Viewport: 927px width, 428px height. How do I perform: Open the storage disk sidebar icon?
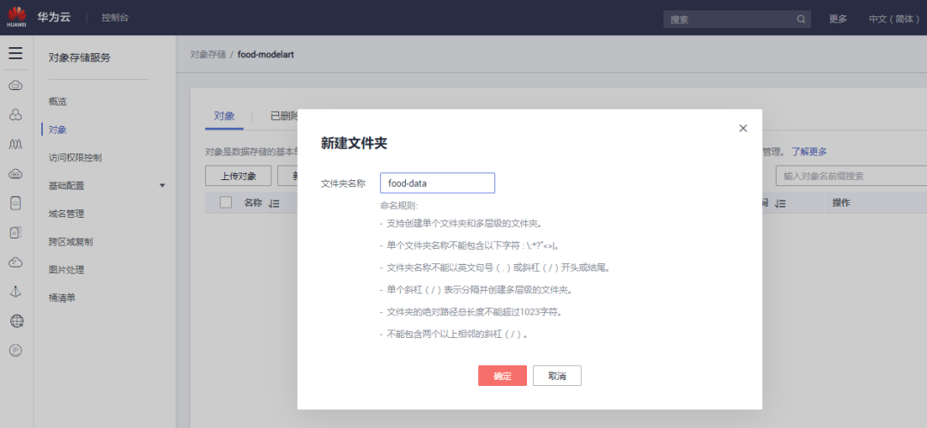(x=16, y=202)
